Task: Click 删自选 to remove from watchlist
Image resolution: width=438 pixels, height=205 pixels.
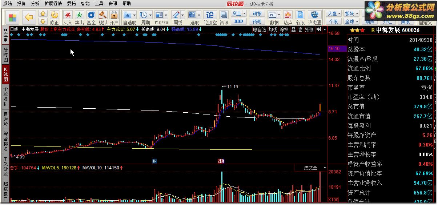Action: click(x=260, y=29)
